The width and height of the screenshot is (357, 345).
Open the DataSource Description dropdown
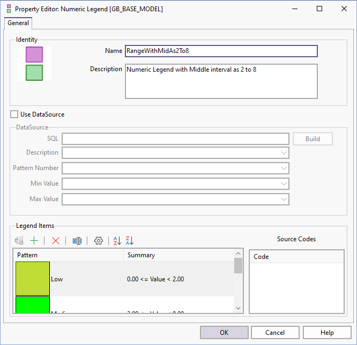coord(284,152)
